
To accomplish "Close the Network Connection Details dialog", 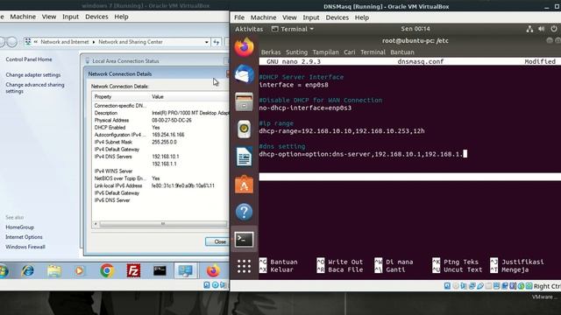I will (x=217, y=241).
